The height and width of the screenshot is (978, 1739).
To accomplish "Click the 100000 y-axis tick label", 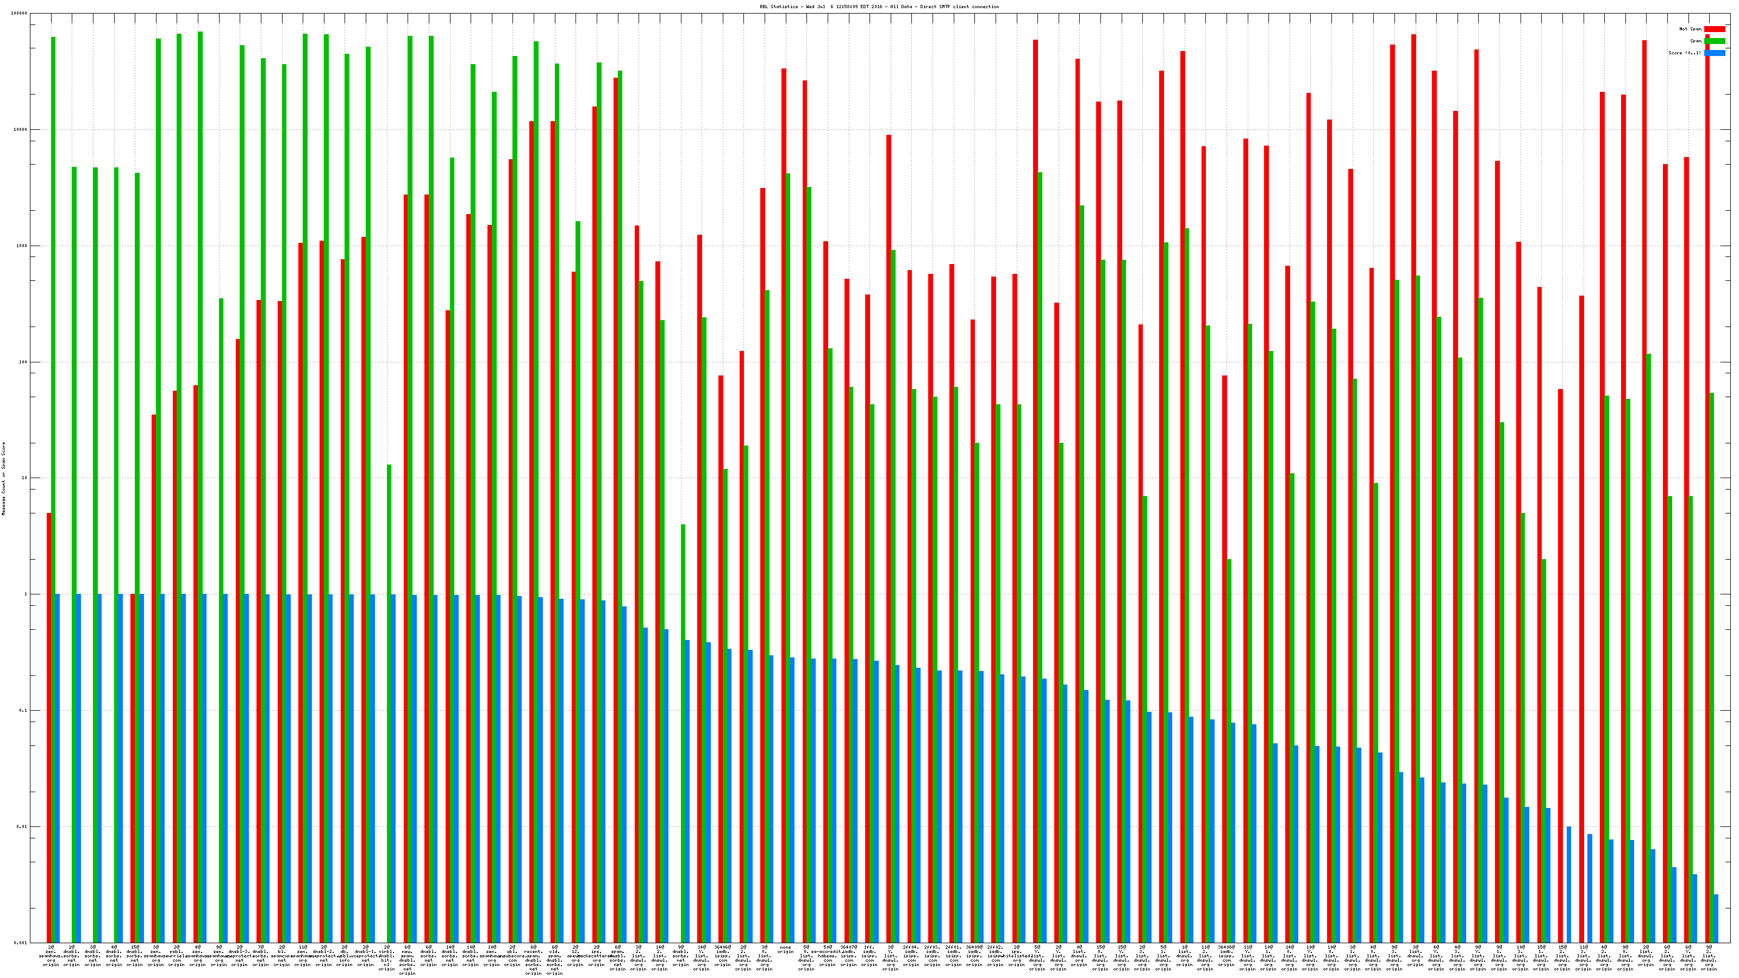I will (x=20, y=14).
